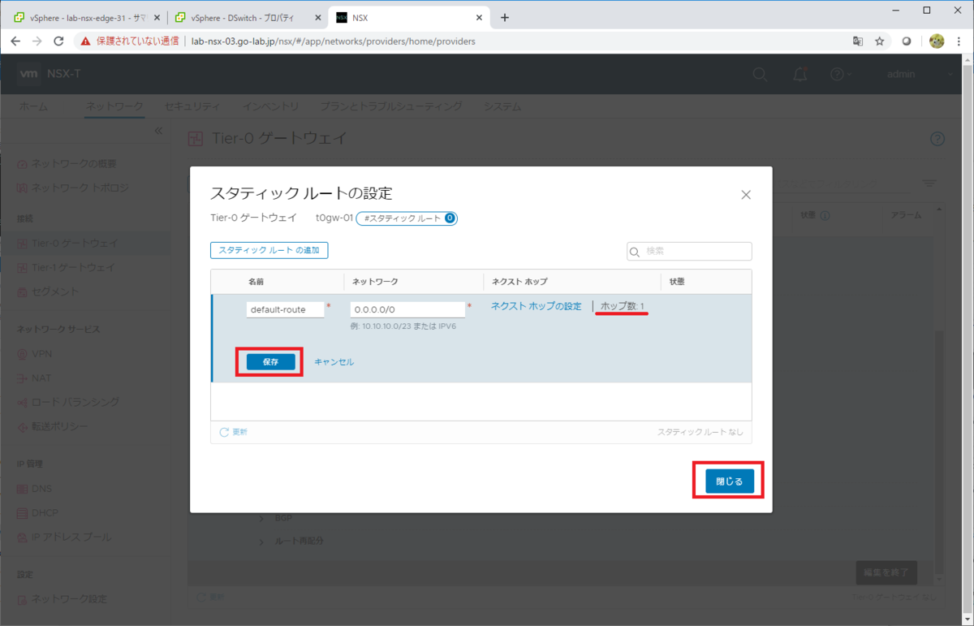Click the ネクスト ホップの設定 link
This screenshot has height=626, width=974.
pyautogui.click(x=536, y=306)
